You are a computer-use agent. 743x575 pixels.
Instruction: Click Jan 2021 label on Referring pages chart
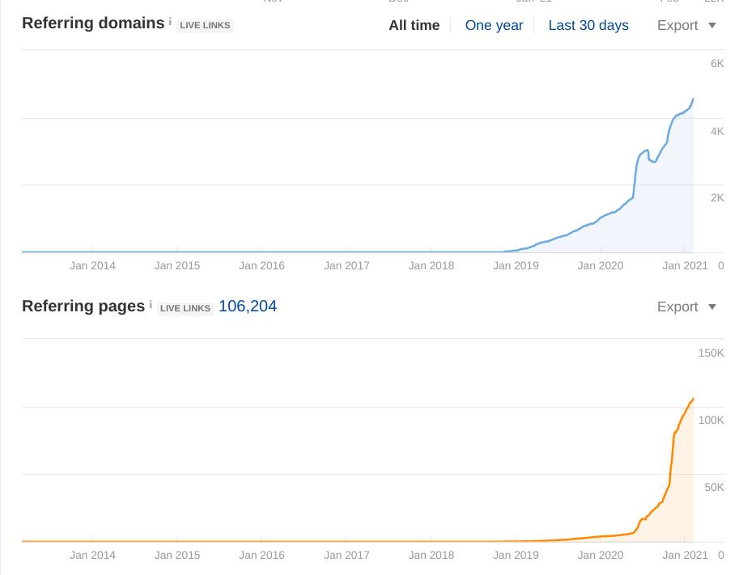pyautogui.click(x=685, y=555)
